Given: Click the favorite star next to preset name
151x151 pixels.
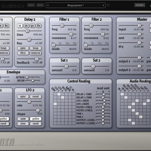Looking at the screenshot, I should click(x=108, y=5).
